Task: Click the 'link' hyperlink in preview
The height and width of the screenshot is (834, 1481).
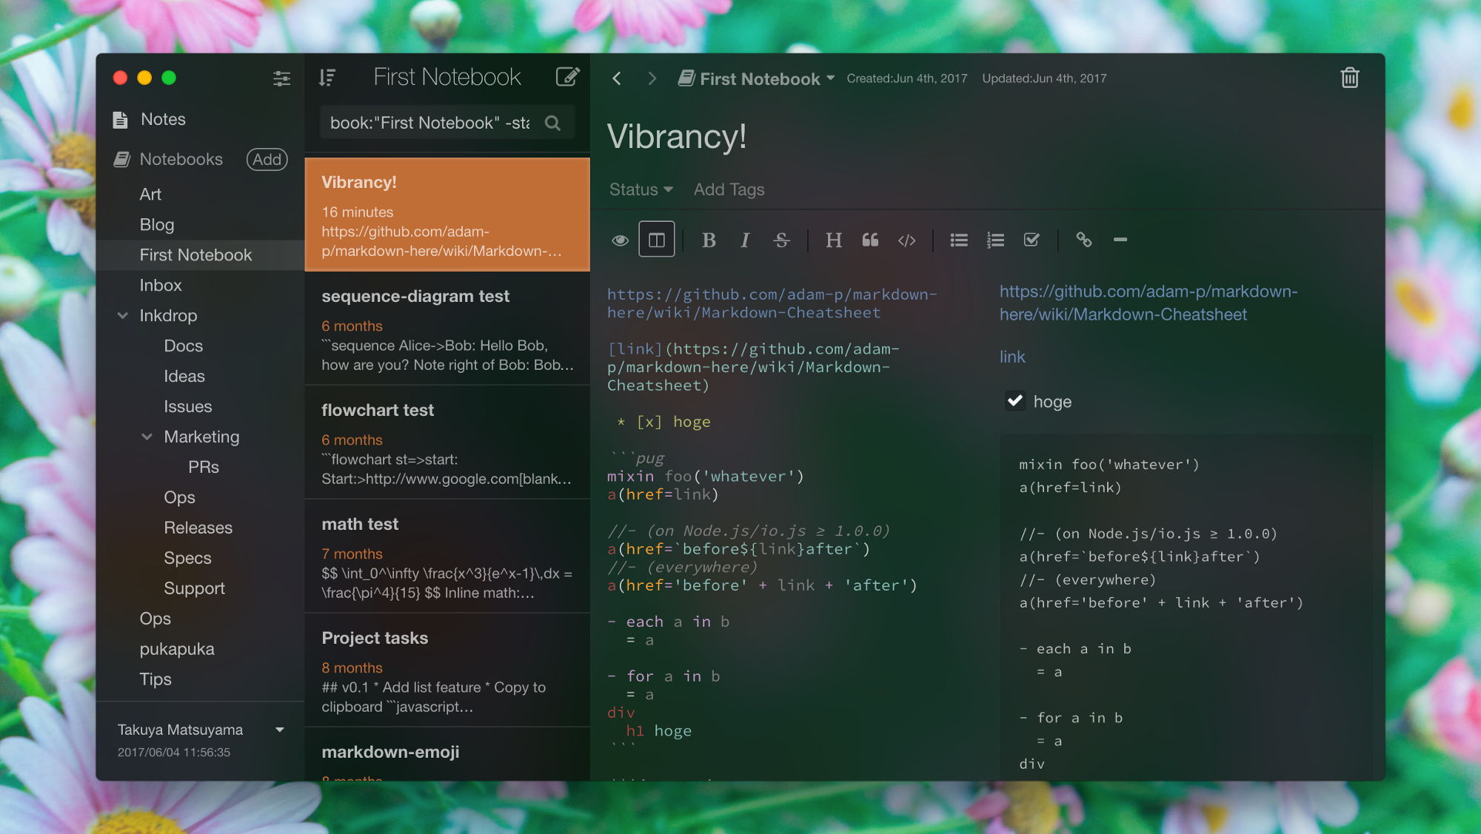Action: pyautogui.click(x=1012, y=357)
